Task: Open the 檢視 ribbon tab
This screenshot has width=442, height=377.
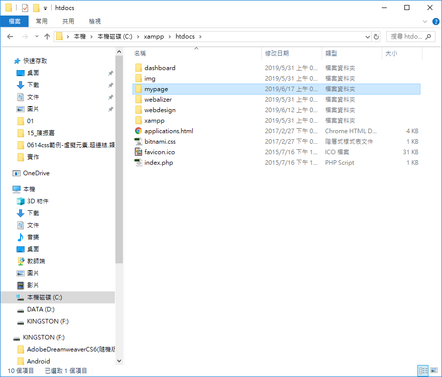Action: 95,22
